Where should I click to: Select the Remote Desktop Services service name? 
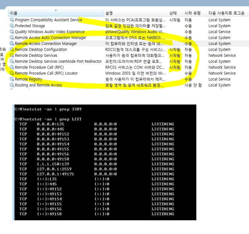[36, 56]
